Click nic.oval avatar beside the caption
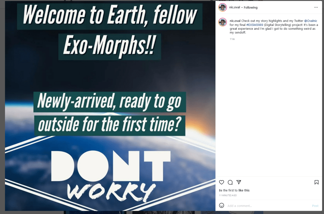This screenshot has width=324, height=214. click(x=222, y=22)
